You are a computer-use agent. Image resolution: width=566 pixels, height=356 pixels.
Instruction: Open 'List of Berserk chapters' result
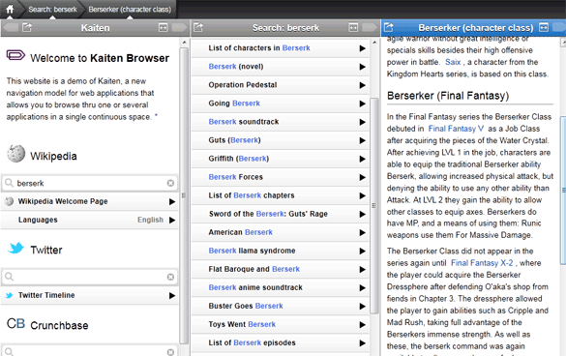(280, 195)
